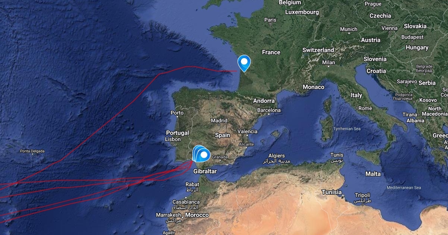Click the Tripoli city label
The width and height of the screenshot is (448, 235).
pos(363,195)
